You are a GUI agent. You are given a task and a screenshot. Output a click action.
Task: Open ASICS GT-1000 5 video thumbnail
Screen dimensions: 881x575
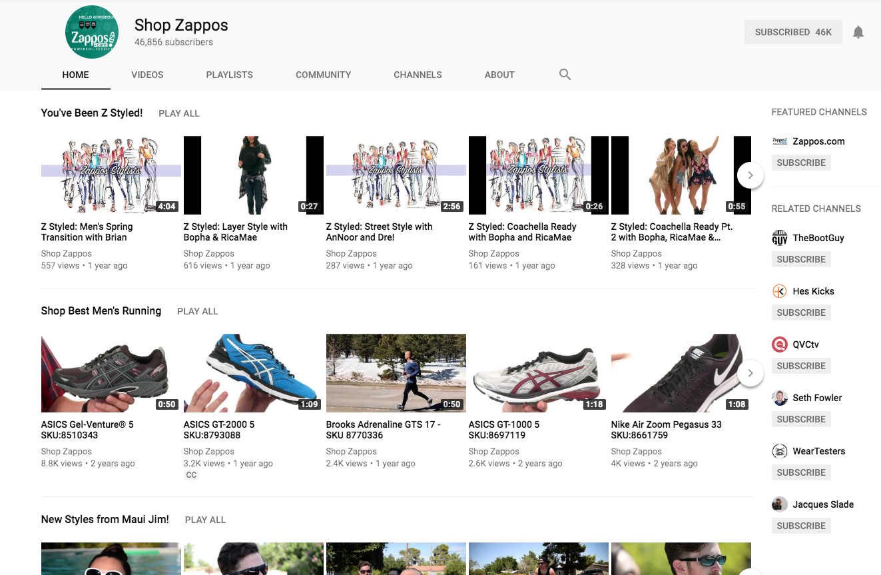(x=539, y=373)
